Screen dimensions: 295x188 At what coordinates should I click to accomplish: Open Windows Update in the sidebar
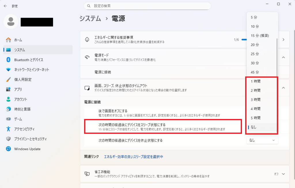pyautogui.click(x=27, y=149)
